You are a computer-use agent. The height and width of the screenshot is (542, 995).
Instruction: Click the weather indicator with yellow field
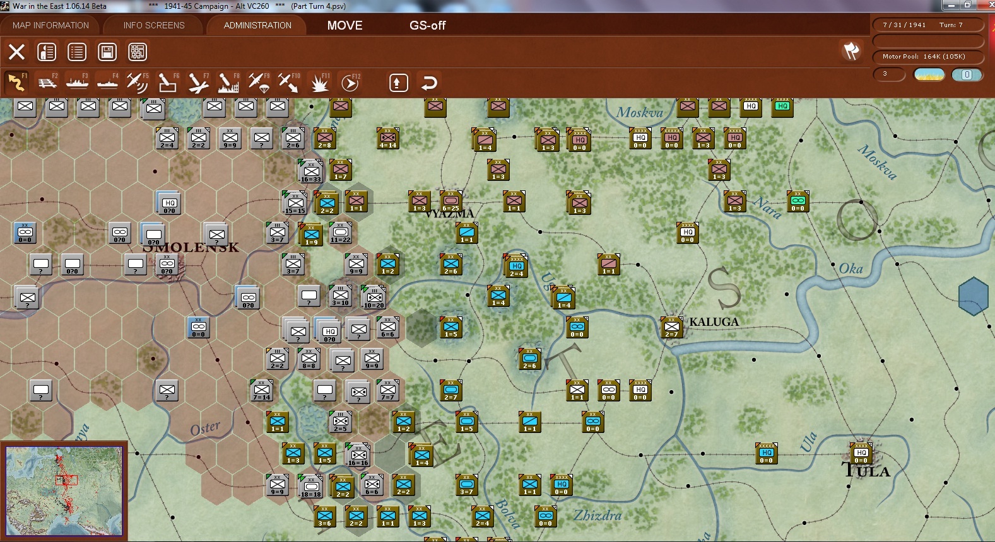pos(929,74)
